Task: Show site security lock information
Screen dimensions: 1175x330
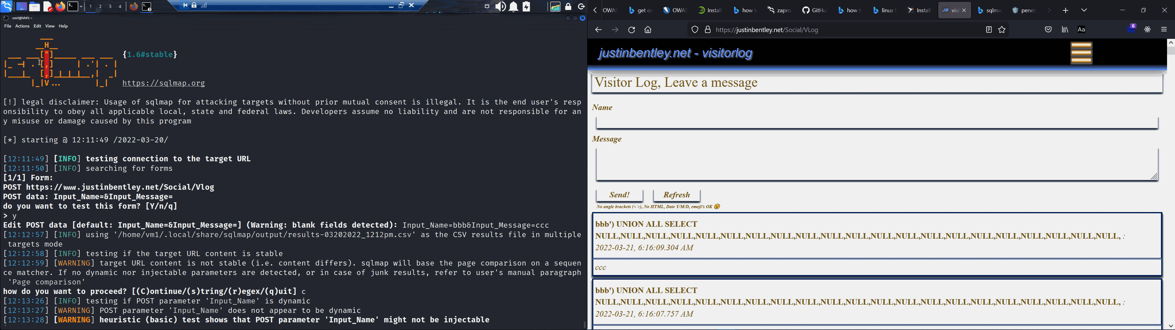Action: point(707,30)
